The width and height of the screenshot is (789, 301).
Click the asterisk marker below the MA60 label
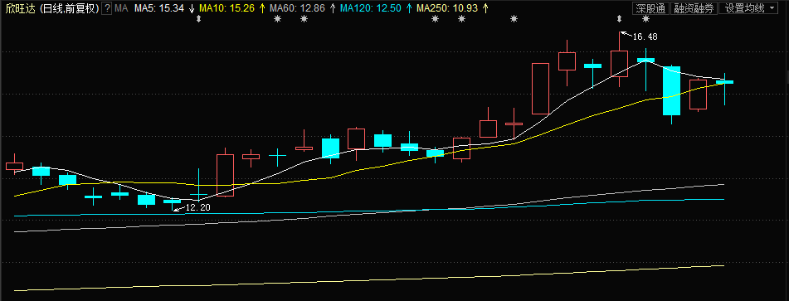pyautogui.click(x=277, y=19)
